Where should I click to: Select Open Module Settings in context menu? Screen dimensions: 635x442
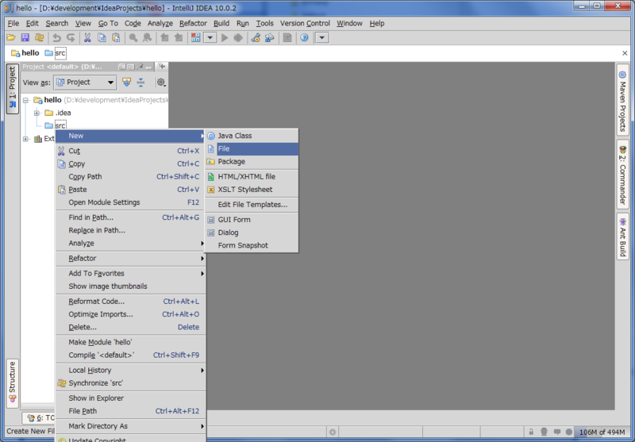pyautogui.click(x=130, y=202)
